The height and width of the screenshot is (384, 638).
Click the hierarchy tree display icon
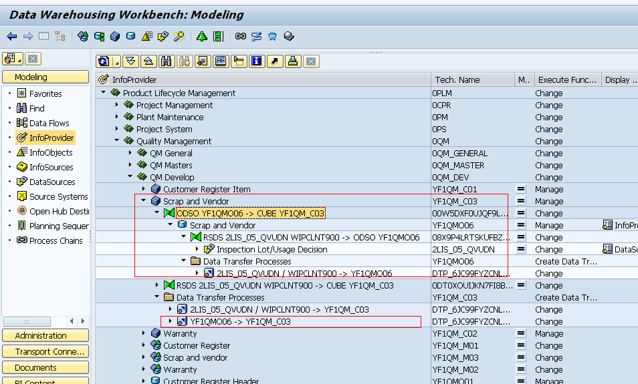point(60,37)
